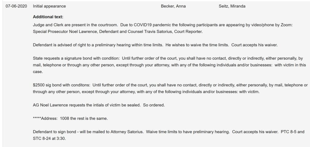
Task: Click the Additional text heading
Action: (x=48, y=17)
